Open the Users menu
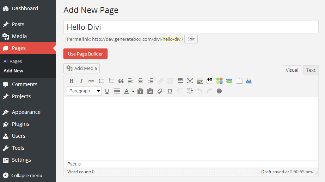Screen dimensions: 325x182 coord(28,136)
